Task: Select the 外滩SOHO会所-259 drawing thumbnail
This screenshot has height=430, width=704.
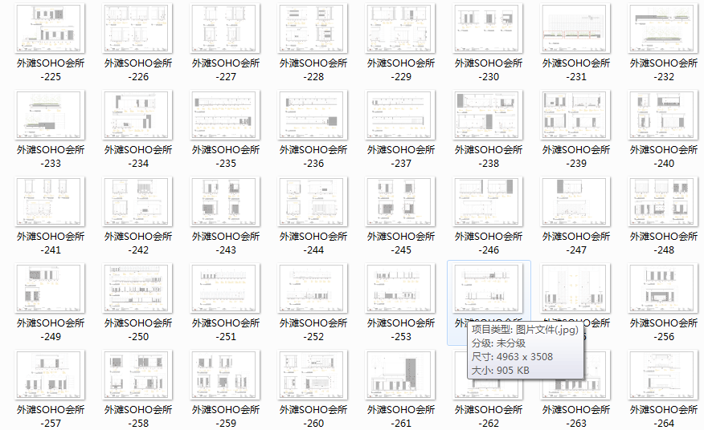Action: click(x=225, y=375)
